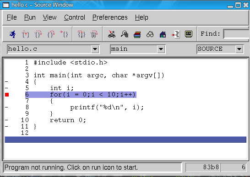Open the Help menu
The image size is (250, 177).
141,17
